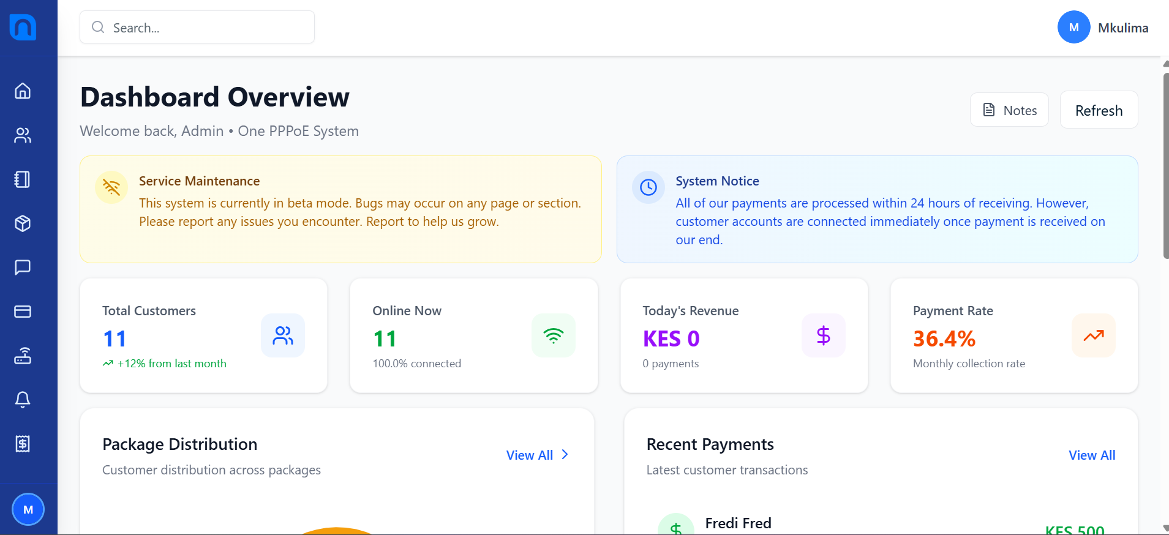The height and width of the screenshot is (535, 1169).
Task: Click the Total Customers users icon
Action: point(283,335)
